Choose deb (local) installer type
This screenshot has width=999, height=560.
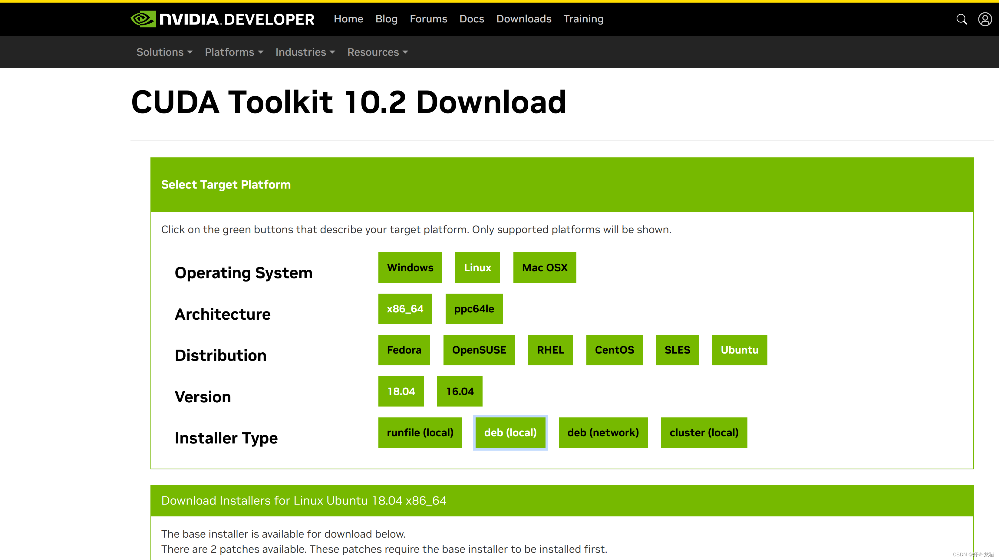pos(510,432)
